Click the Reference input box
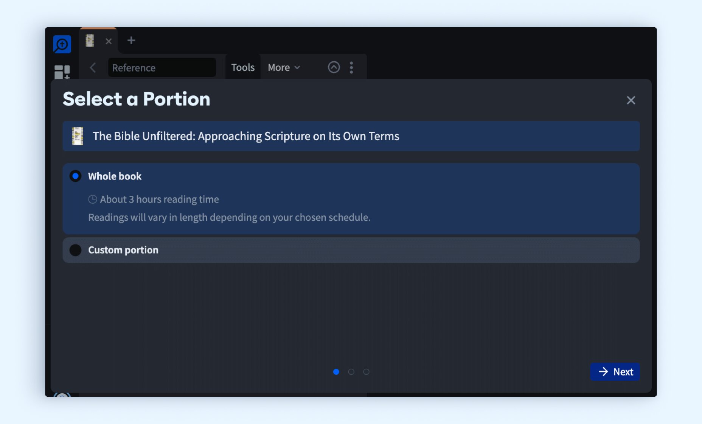702x424 pixels. pyautogui.click(x=162, y=67)
